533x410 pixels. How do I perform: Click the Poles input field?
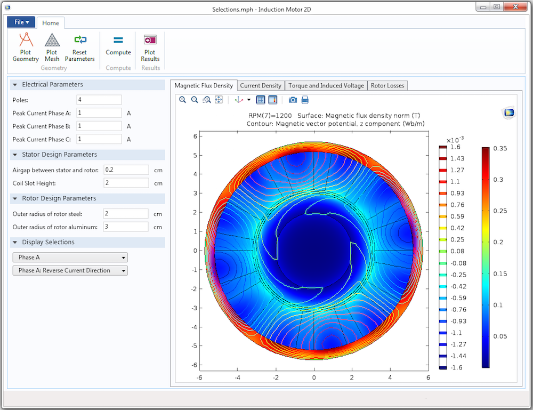pyautogui.click(x=99, y=100)
